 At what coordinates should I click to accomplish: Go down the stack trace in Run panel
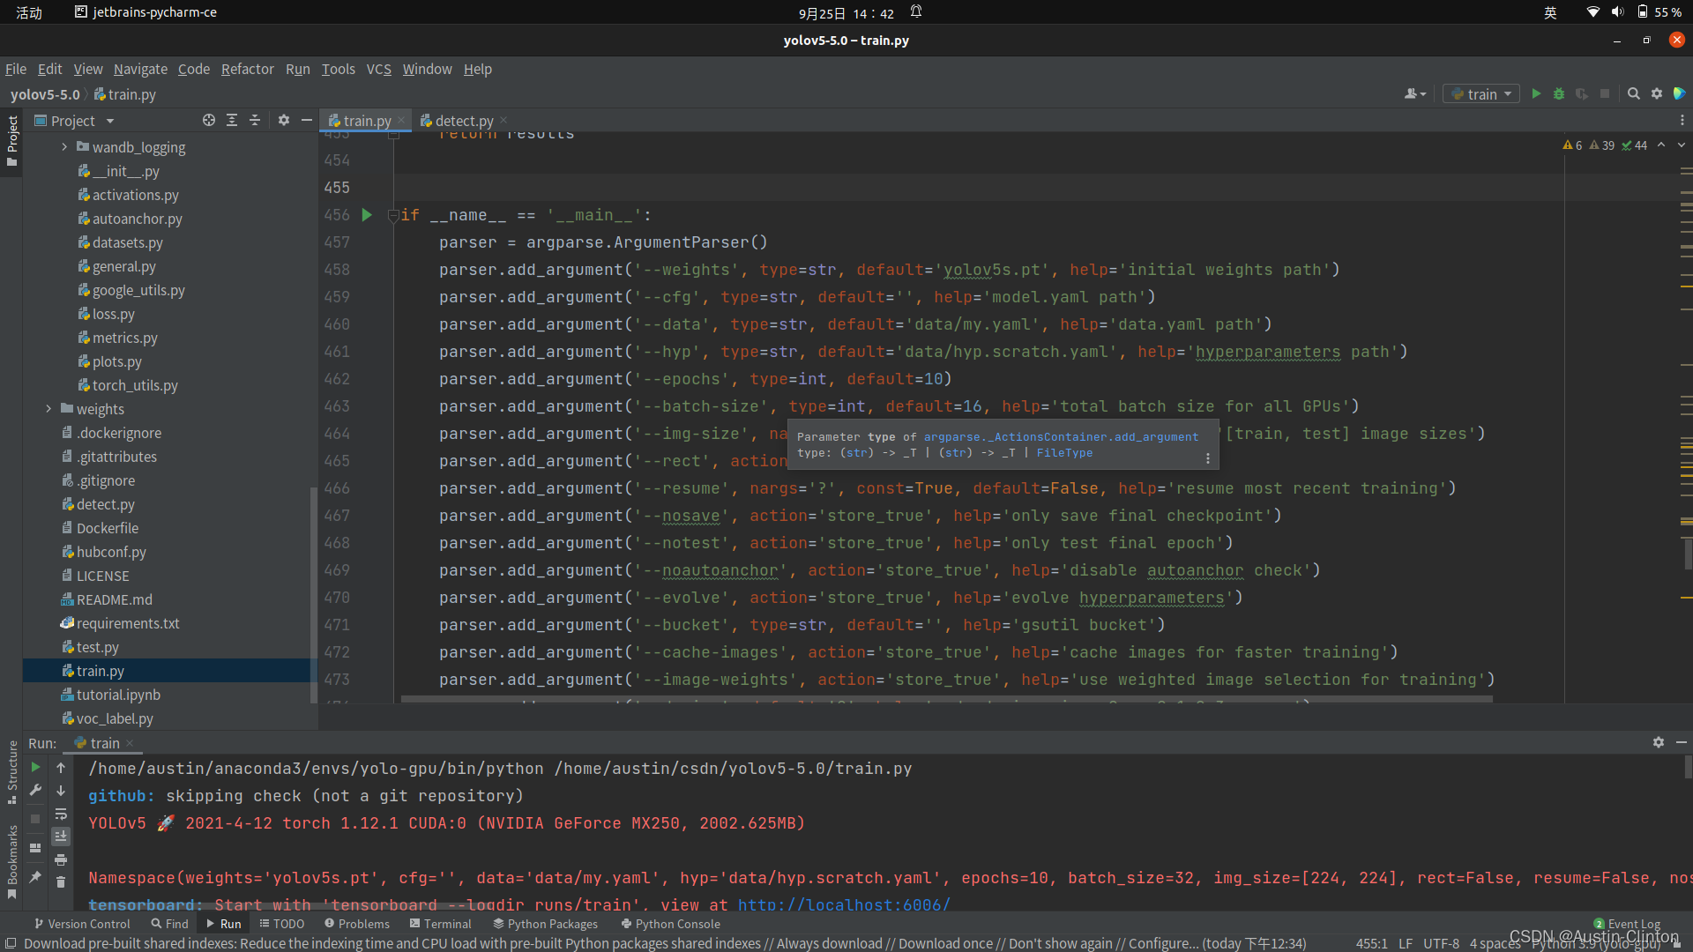(x=61, y=791)
